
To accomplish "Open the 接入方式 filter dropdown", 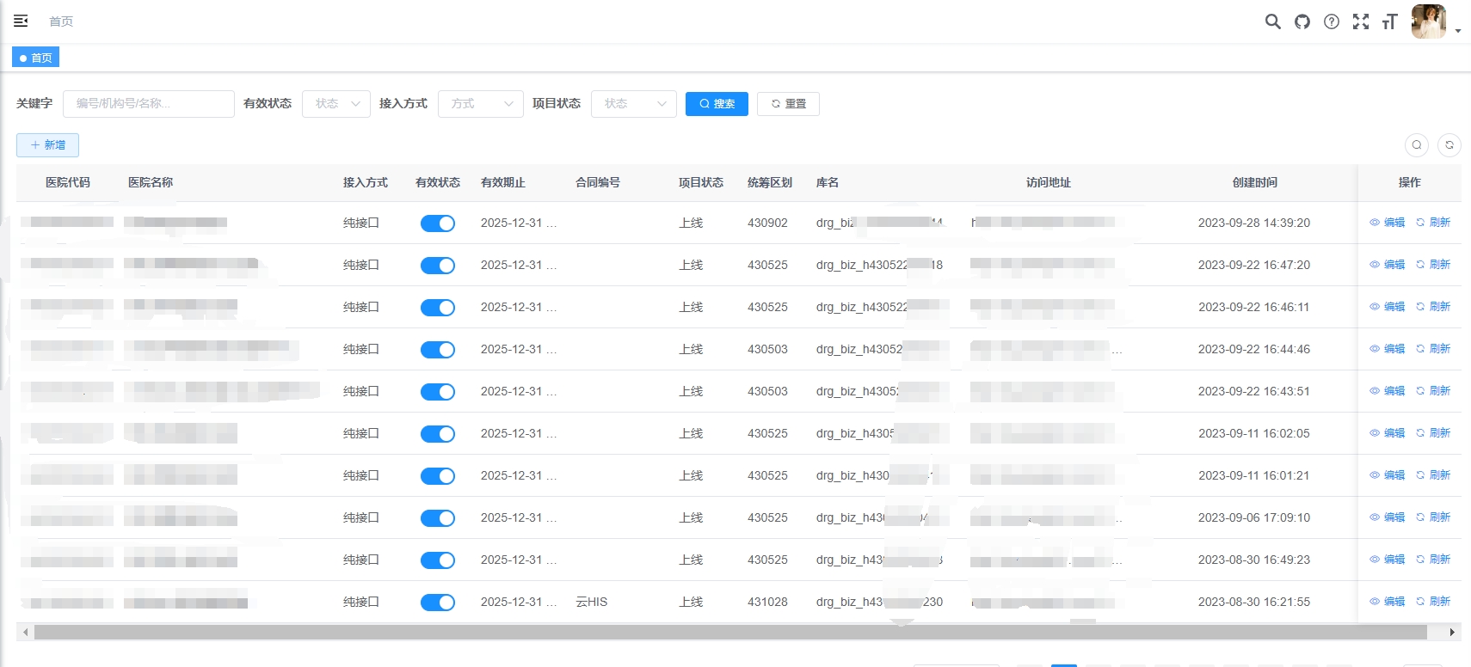I will [481, 104].
